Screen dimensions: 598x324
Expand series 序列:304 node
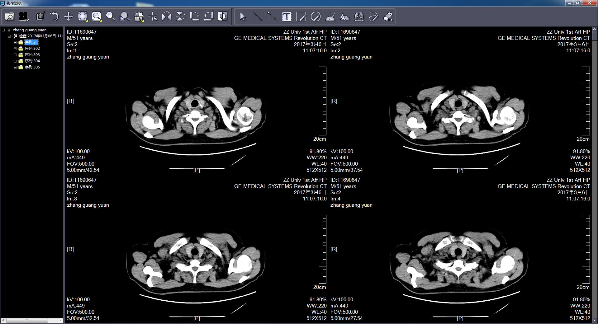tap(15, 61)
